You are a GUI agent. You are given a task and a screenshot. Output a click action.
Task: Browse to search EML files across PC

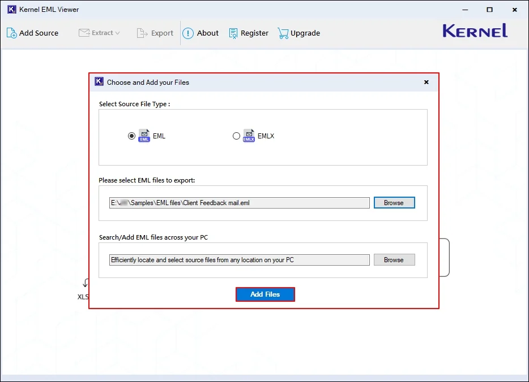click(394, 260)
